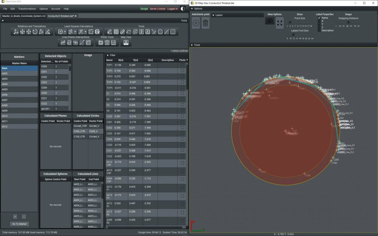Click the Map View toolbar icon
The image size is (378, 236).
[126, 43]
